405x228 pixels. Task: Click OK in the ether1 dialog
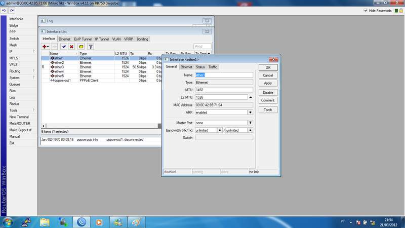[268, 67]
